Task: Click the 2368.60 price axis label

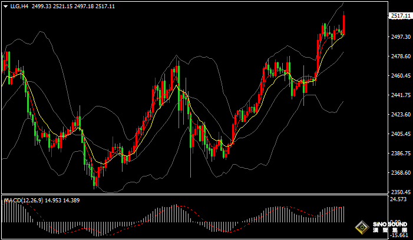Action: [400, 173]
